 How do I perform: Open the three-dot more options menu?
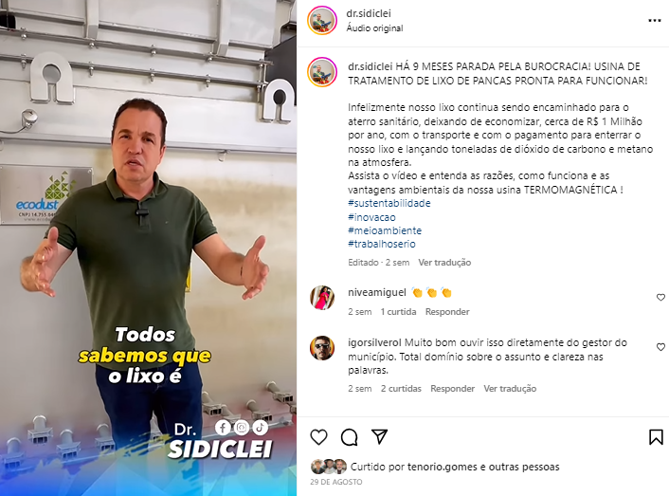(654, 21)
